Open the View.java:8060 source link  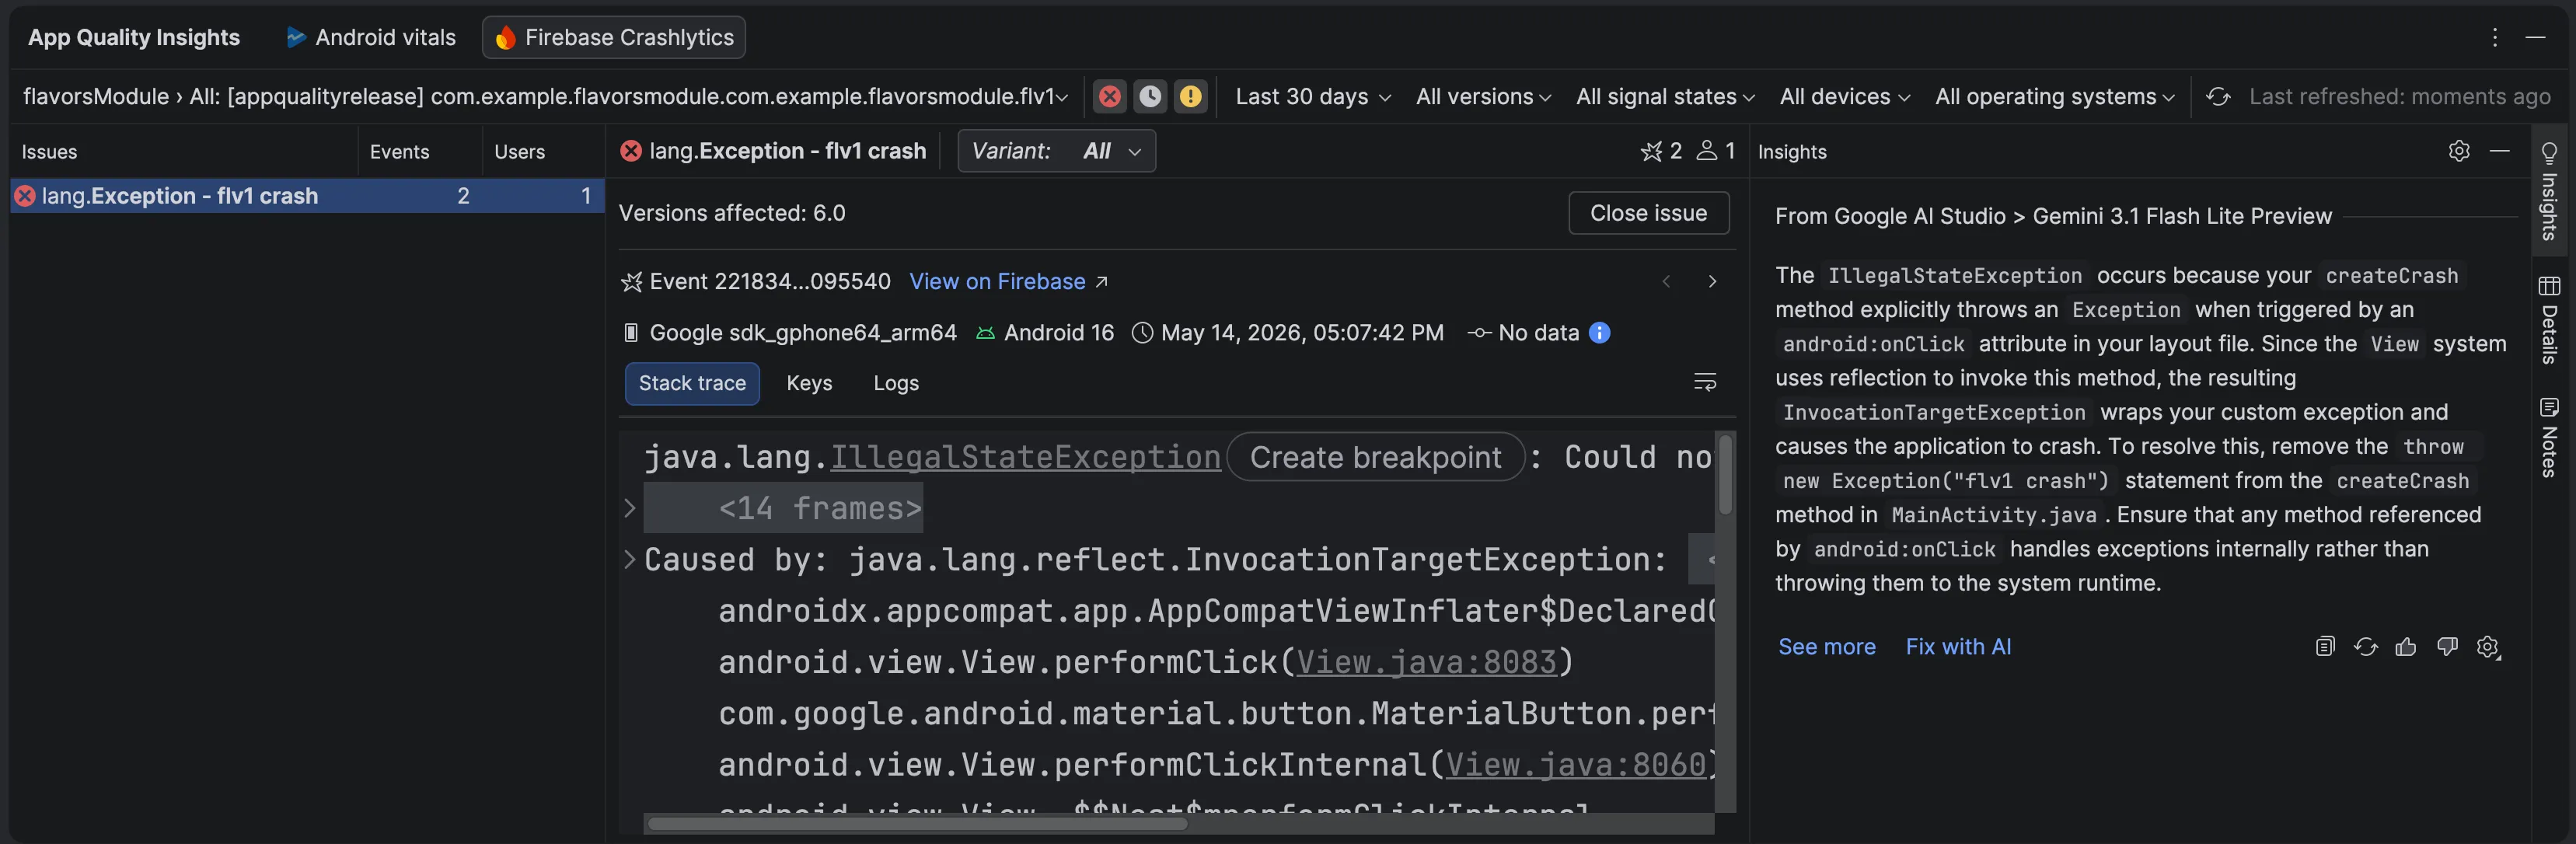[1576, 765]
